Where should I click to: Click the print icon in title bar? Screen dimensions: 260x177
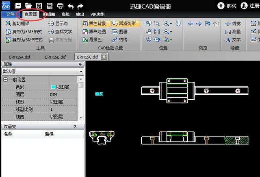[60, 6]
